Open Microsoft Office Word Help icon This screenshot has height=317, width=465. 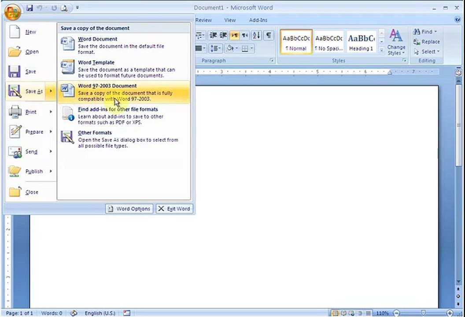[457, 19]
